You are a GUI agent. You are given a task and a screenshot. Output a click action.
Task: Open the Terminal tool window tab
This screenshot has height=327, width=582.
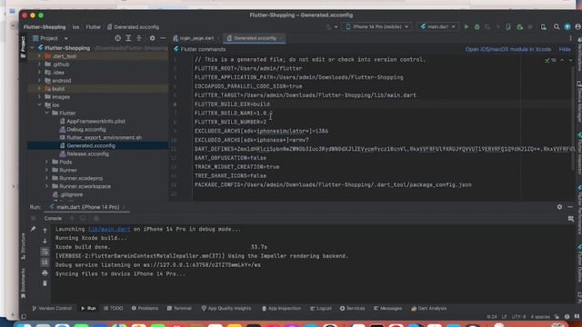tap(179, 309)
